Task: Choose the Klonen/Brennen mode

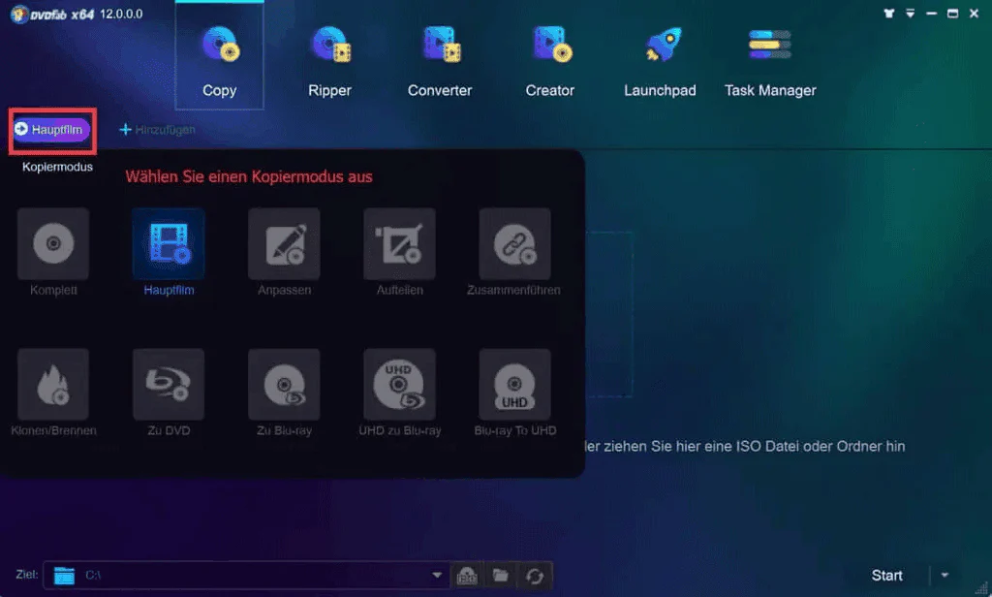Action: click(53, 385)
